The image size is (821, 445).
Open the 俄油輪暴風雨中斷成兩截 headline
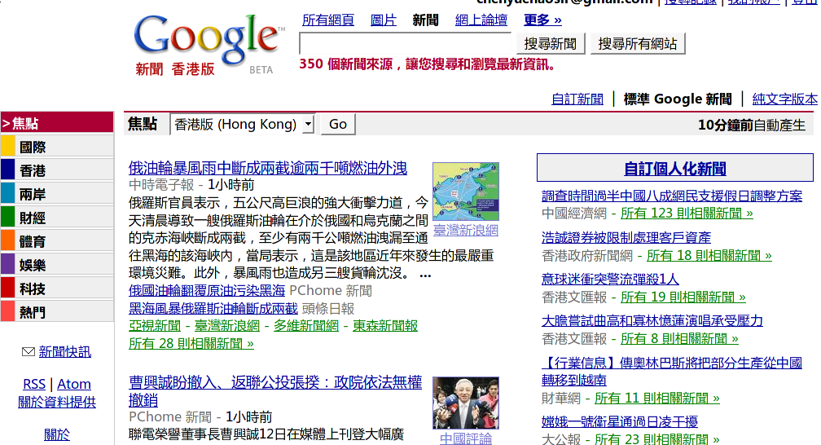click(x=267, y=168)
